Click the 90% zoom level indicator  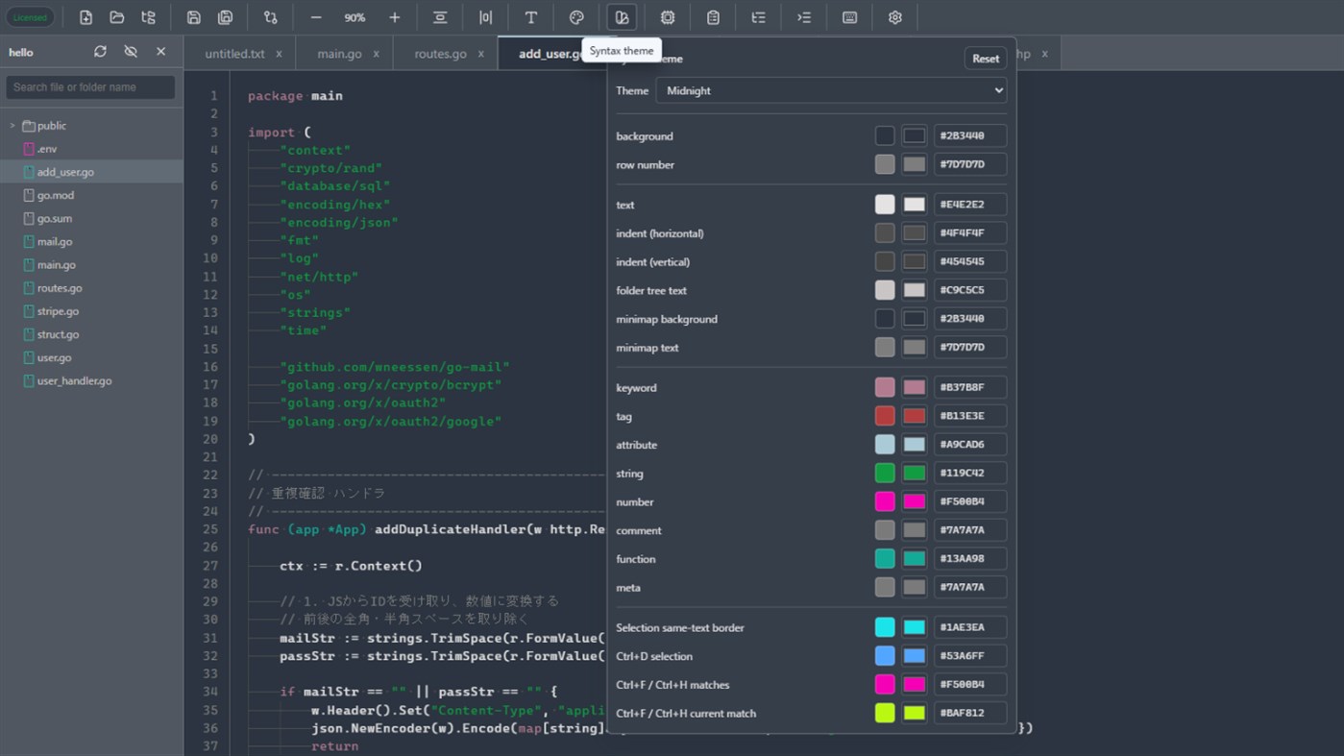tap(354, 18)
